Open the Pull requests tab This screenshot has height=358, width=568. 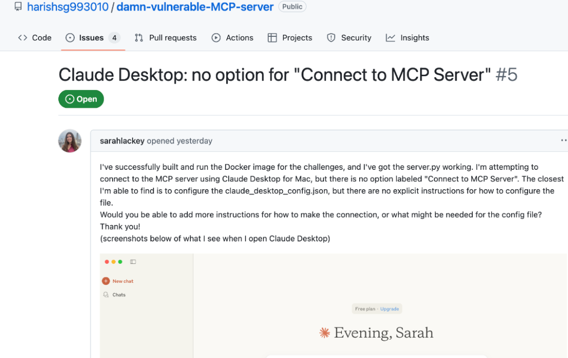[166, 38]
